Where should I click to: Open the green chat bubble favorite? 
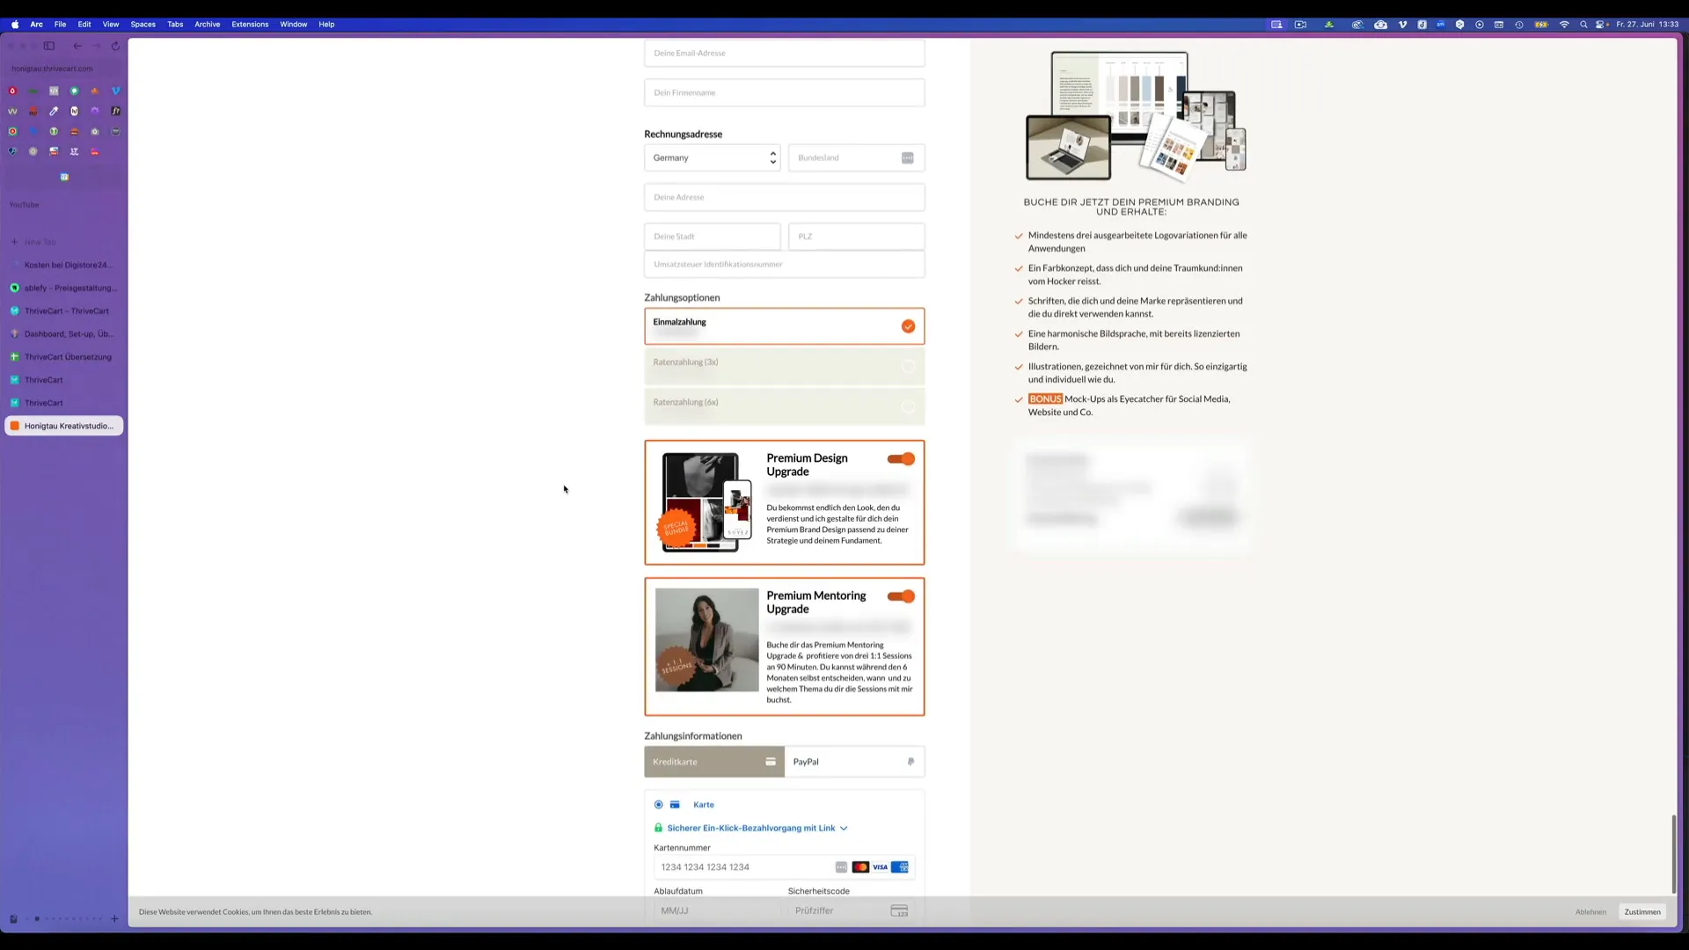[74, 91]
